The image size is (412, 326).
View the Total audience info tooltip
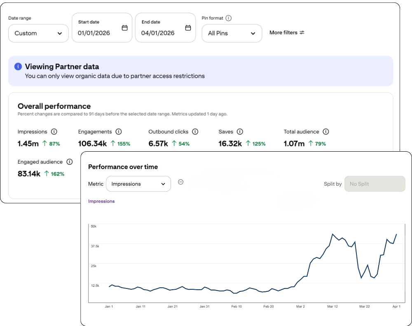point(325,132)
